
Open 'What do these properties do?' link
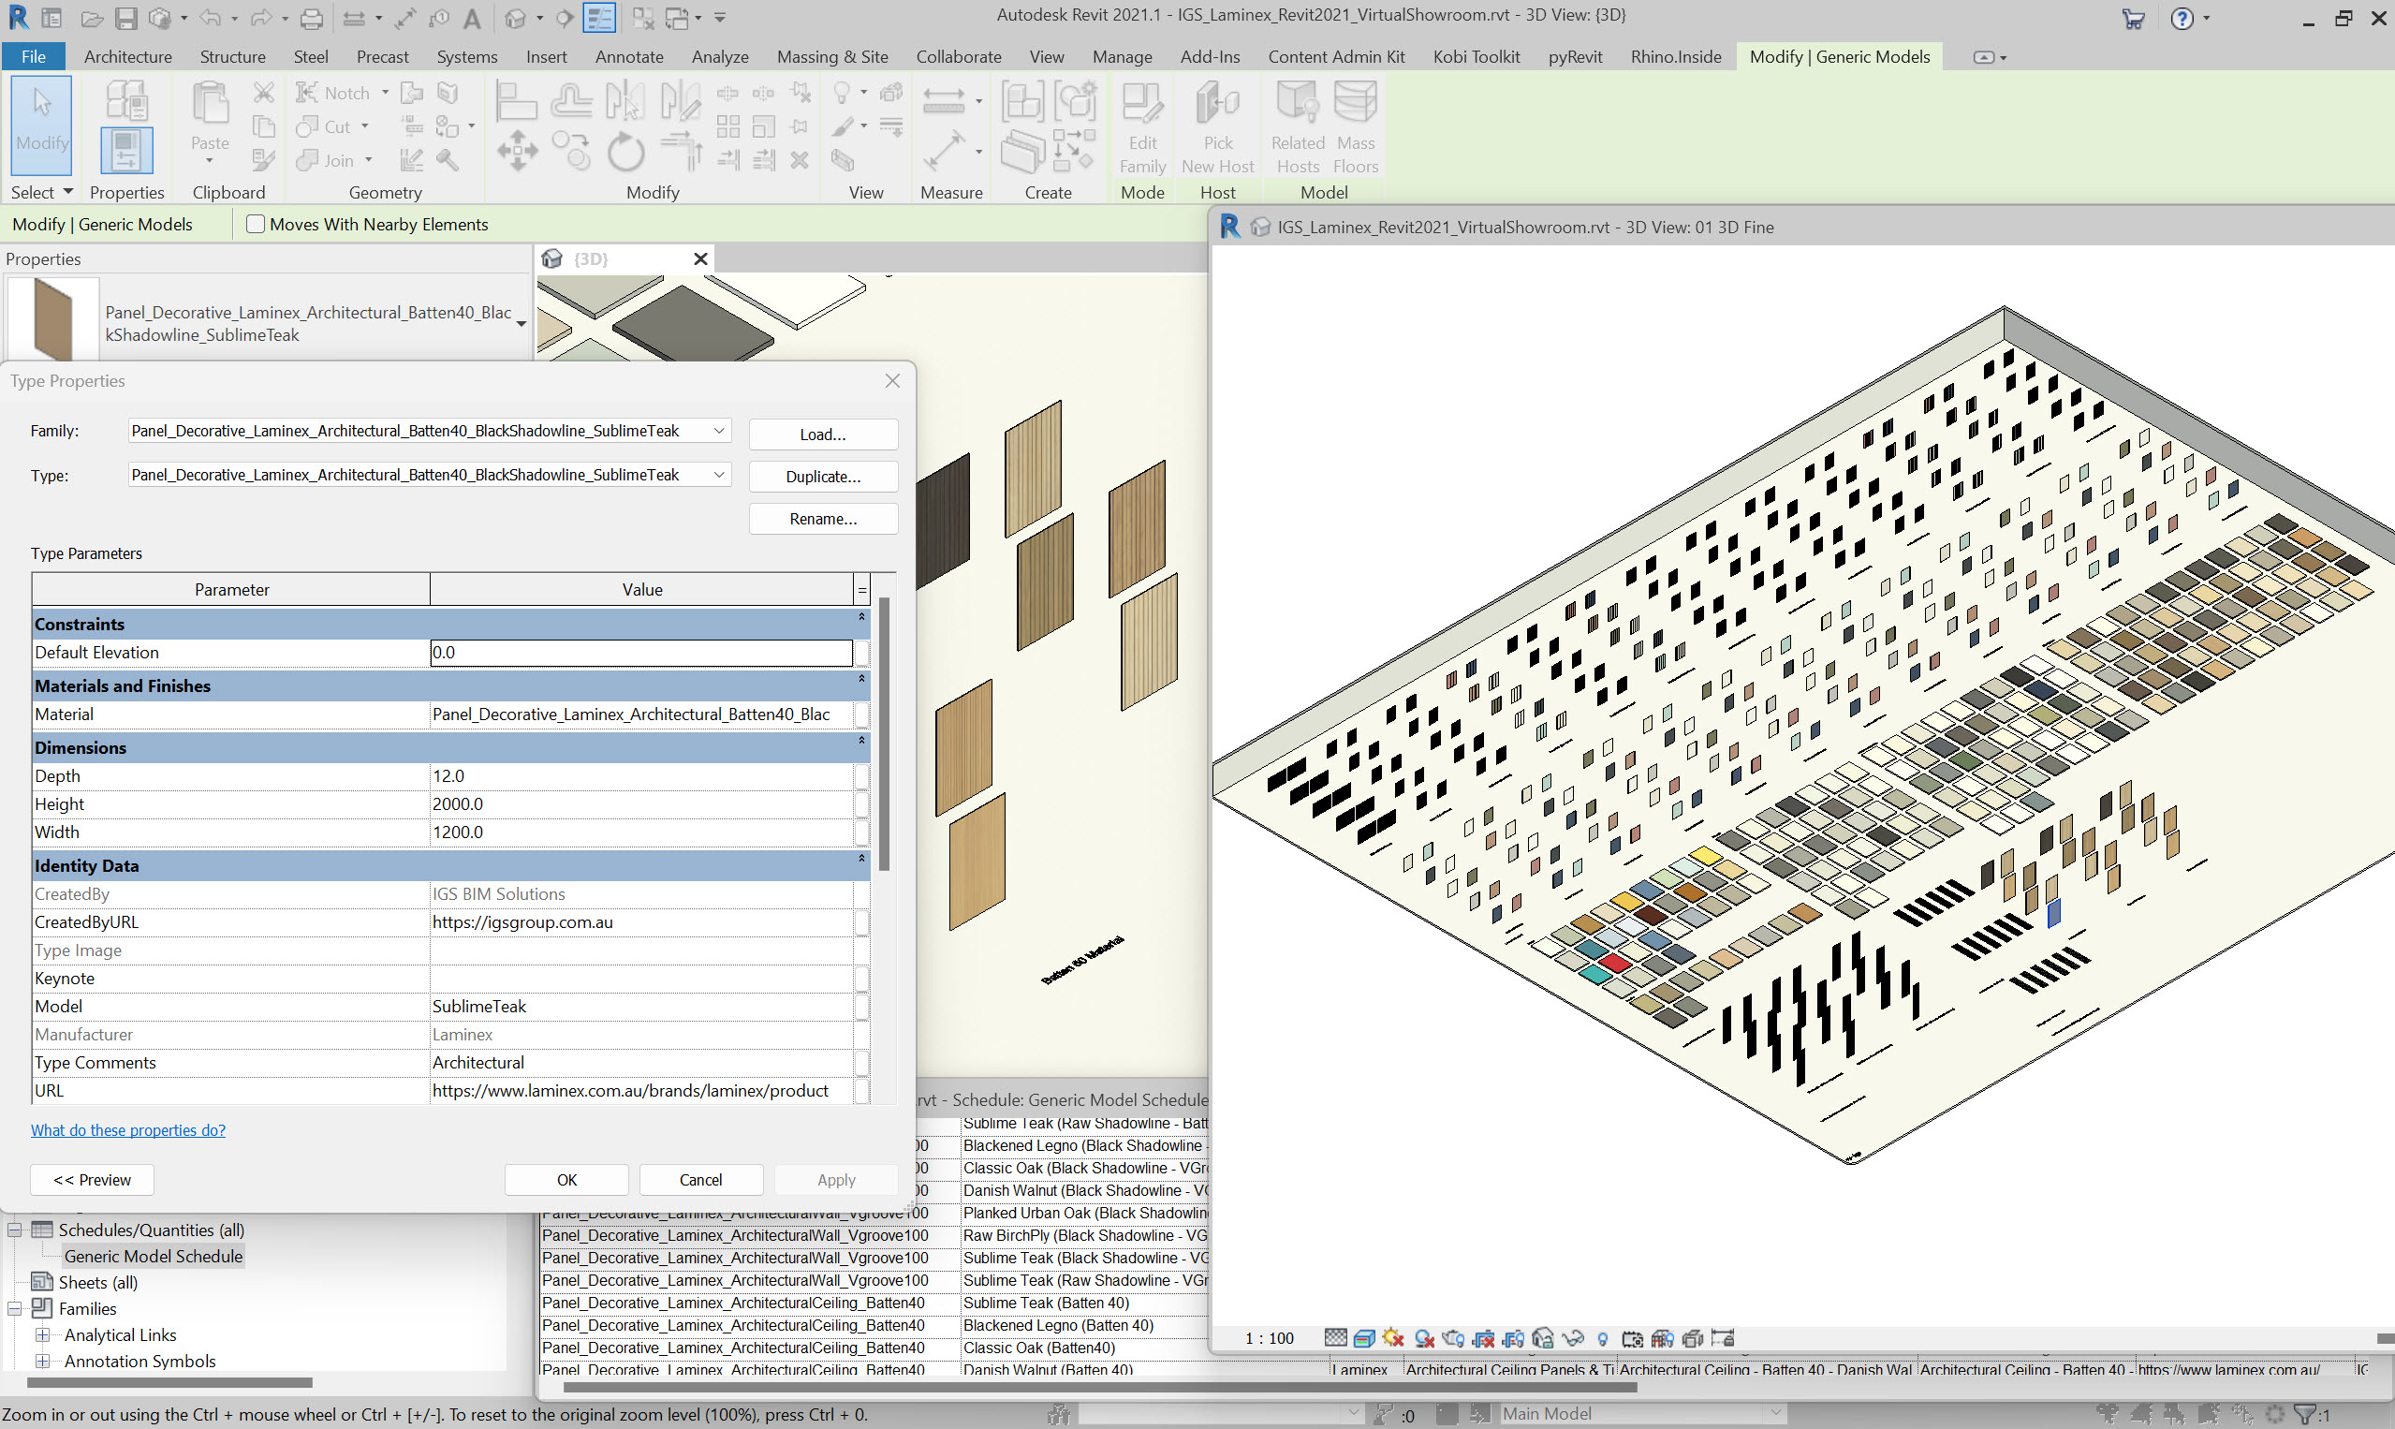(128, 1129)
